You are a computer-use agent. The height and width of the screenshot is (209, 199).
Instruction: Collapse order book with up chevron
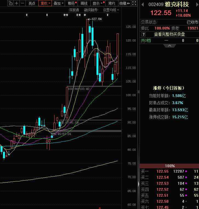tap(170, 46)
